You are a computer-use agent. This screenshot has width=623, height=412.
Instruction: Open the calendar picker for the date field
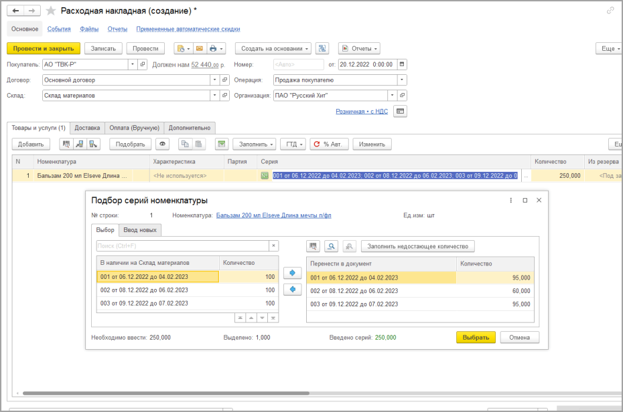(402, 64)
